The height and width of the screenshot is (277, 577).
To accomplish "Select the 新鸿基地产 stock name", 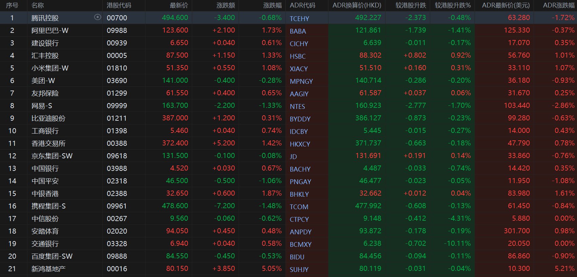I will click(48, 269).
